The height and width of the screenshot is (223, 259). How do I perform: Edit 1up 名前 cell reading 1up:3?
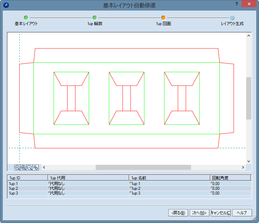pos(170,193)
